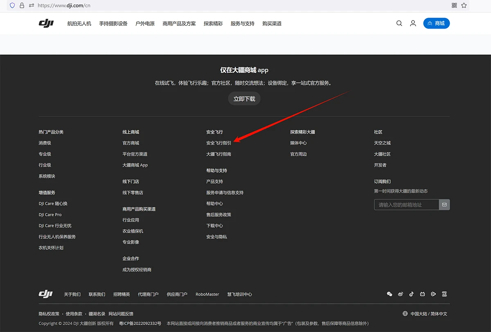The image size is (491, 332).
Task: Open the 帮助中心 link
Action: 215,204
